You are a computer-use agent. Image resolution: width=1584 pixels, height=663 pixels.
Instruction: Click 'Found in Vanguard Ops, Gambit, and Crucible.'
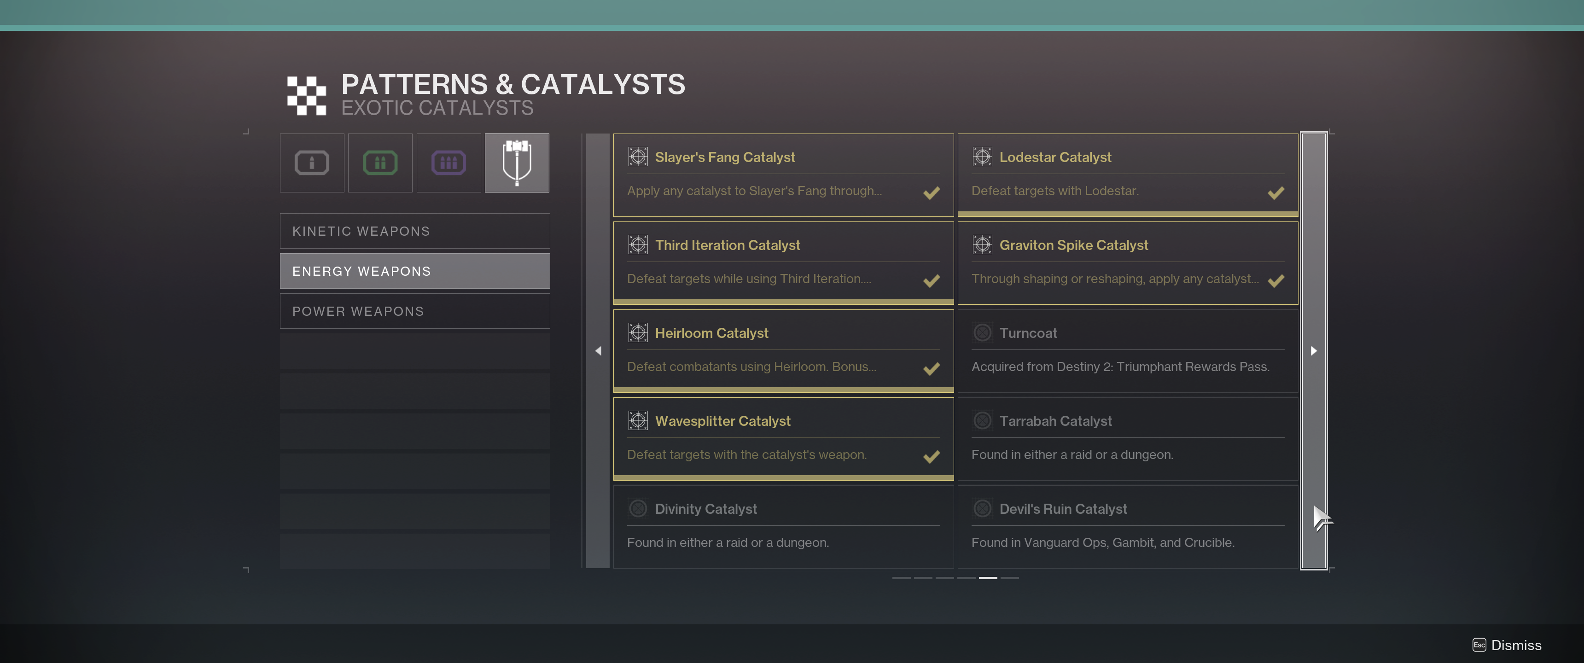(1102, 543)
